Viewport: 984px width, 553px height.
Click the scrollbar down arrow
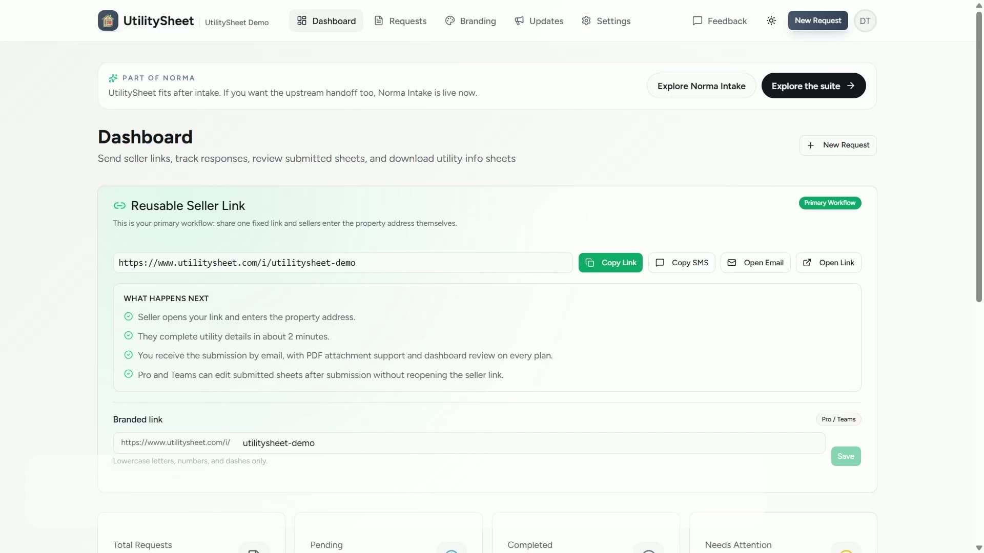(x=979, y=548)
